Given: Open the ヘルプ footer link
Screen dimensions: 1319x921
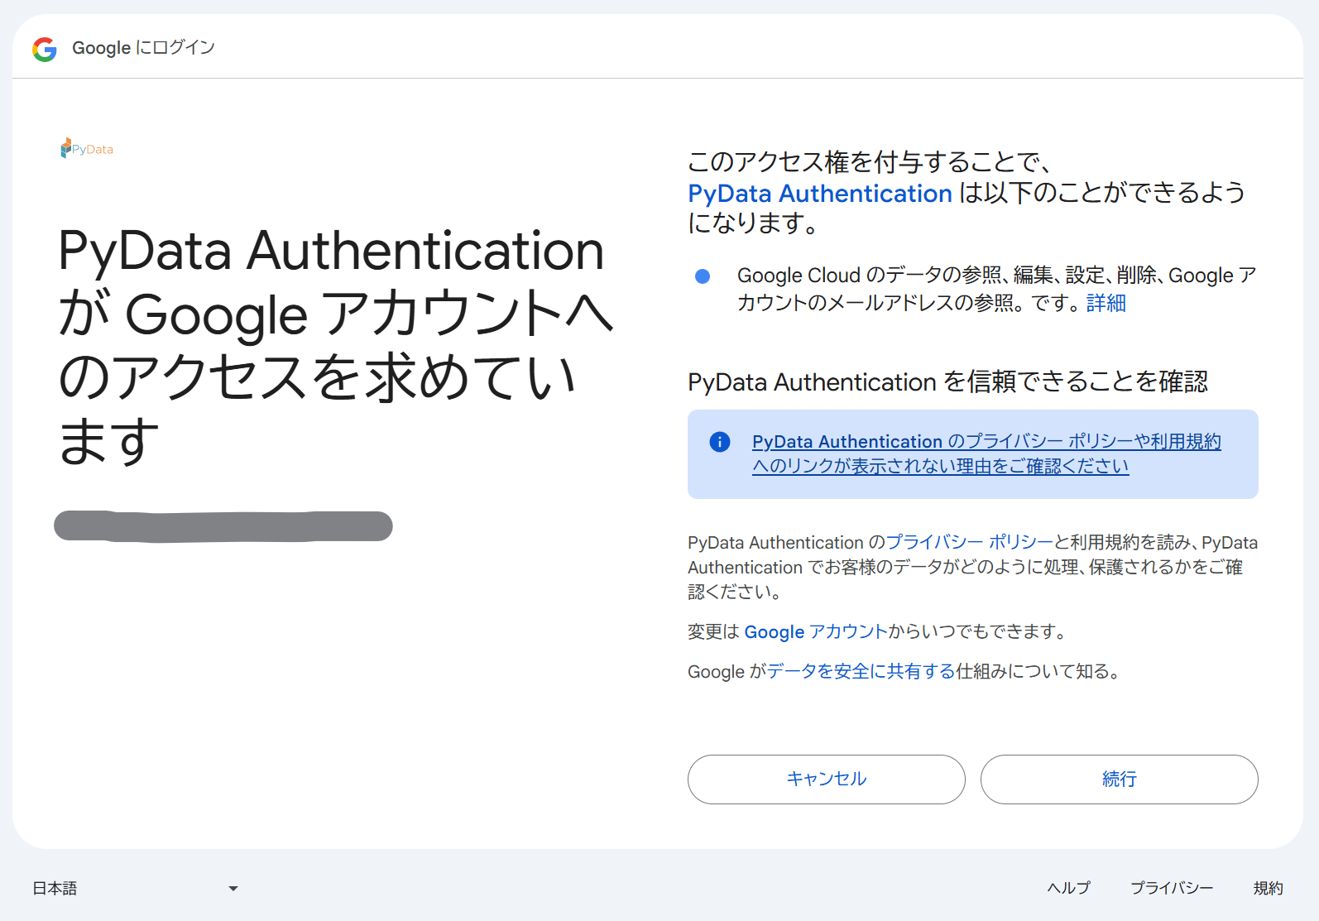Looking at the screenshot, I should (x=1067, y=888).
